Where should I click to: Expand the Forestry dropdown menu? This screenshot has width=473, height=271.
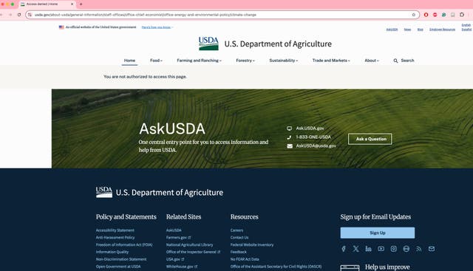coord(245,61)
